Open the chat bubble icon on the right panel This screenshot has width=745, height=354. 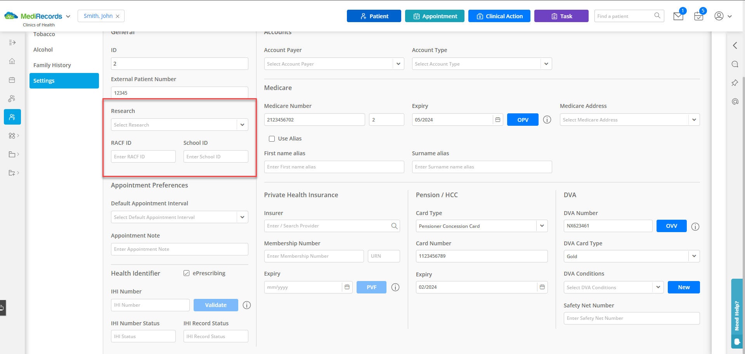point(735,64)
